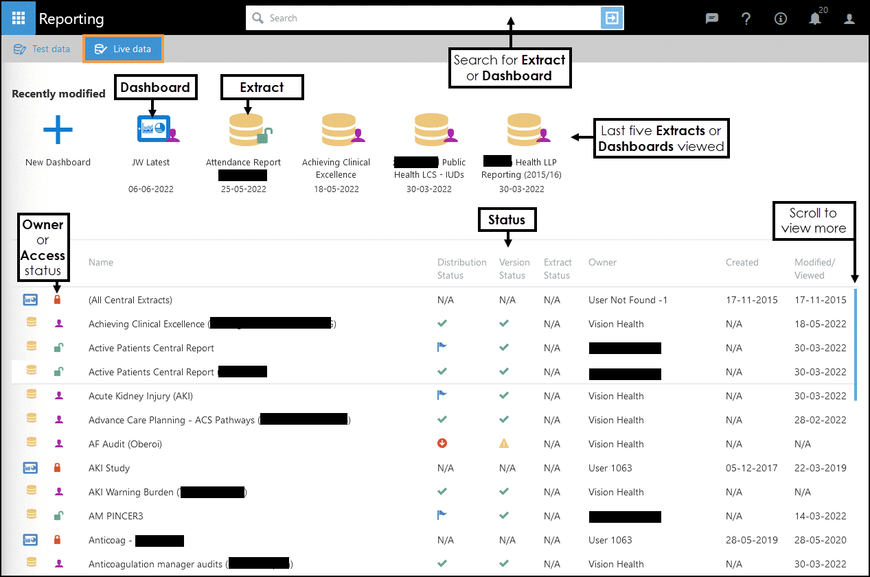Click the blue vertical scrollbar on the list

855,344
